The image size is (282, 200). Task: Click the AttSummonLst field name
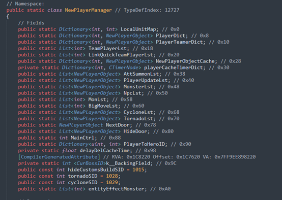pos(141,74)
